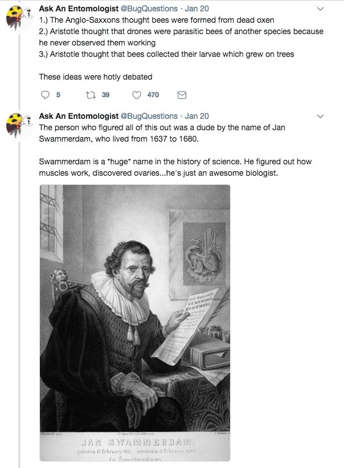Like the first tweet with the heart icon
344x468 pixels.
tap(137, 95)
